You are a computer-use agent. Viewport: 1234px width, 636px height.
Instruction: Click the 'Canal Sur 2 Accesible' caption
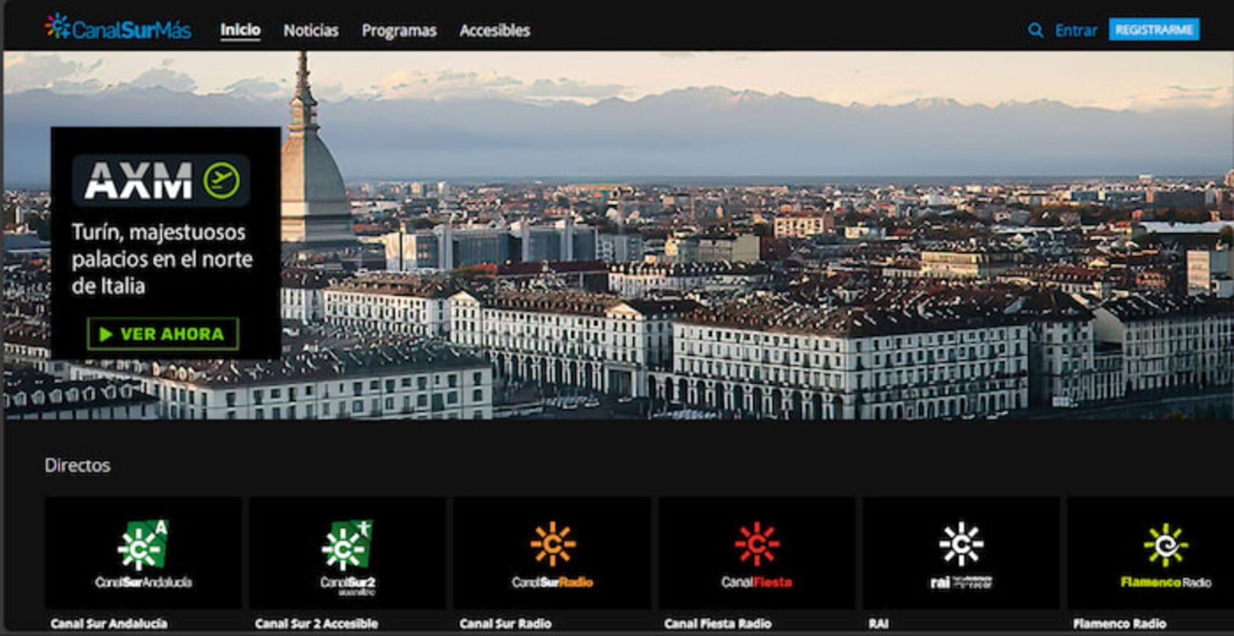[317, 623]
